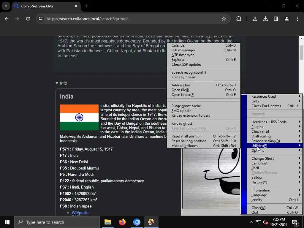Open History(Y) submenu
Screen dimensions: 304x228
pyautogui.click(x=275, y=182)
